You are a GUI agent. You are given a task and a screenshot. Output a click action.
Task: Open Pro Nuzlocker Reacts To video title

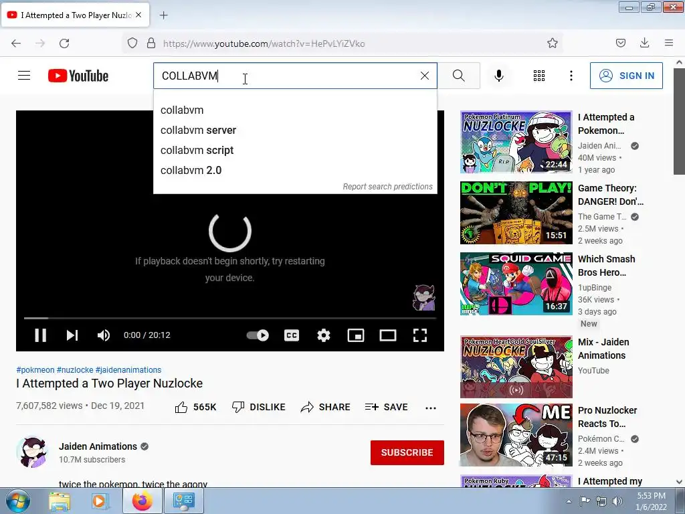click(x=607, y=417)
